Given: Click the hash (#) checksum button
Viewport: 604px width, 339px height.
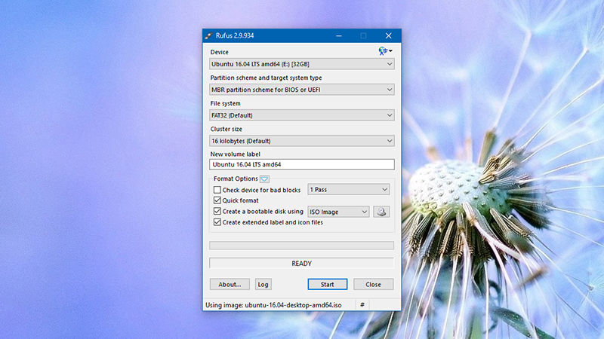Looking at the screenshot, I should (x=362, y=305).
